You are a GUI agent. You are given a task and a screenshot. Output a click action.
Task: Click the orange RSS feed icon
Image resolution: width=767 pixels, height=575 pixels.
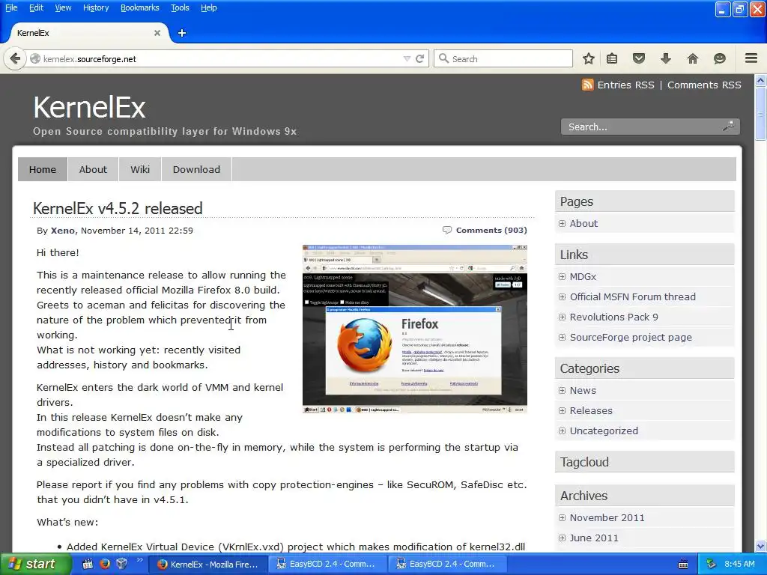click(587, 85)
